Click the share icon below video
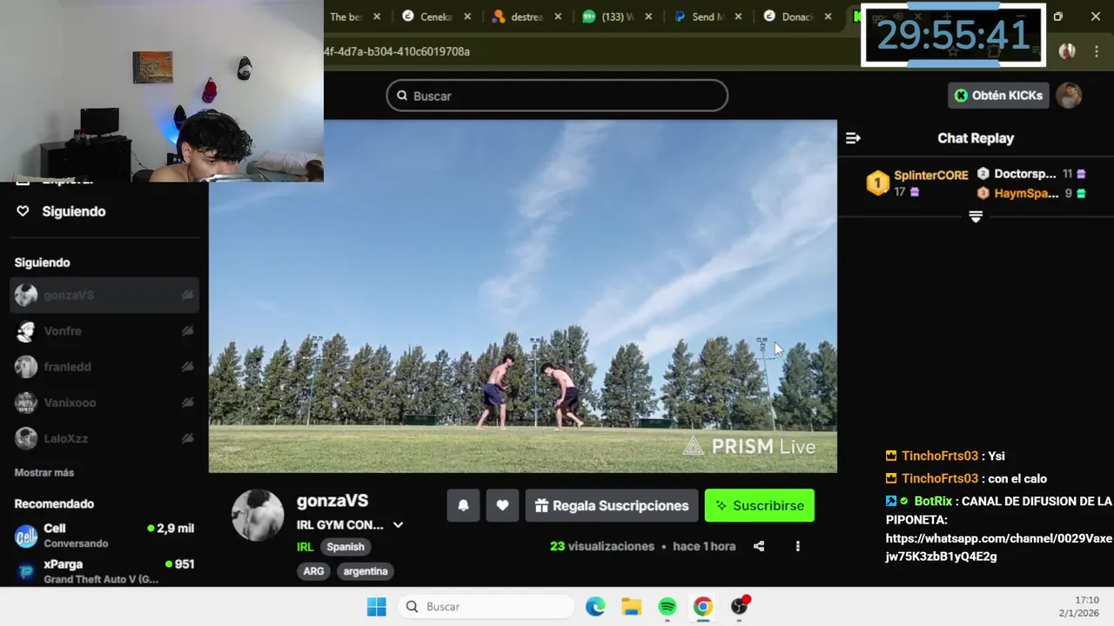1114x626 pixels. point(759,546)
